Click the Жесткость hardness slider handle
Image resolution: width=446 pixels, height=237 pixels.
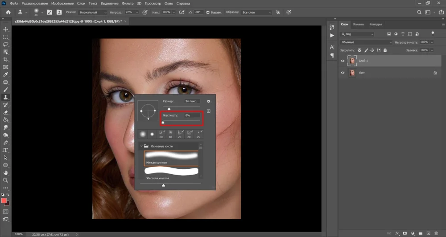tap(163, 122)
